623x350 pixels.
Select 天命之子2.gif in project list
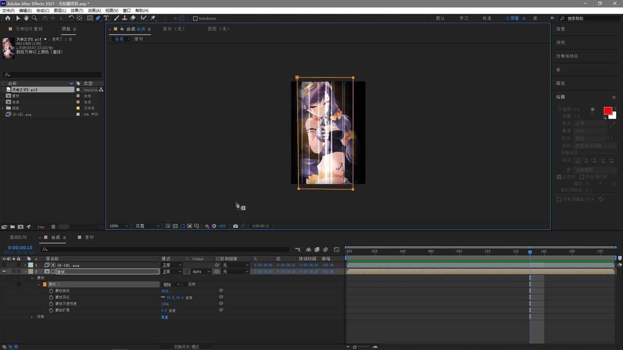click(25, 90)
